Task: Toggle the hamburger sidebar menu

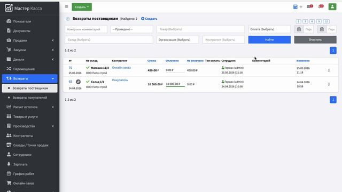Action: point(66,7)
